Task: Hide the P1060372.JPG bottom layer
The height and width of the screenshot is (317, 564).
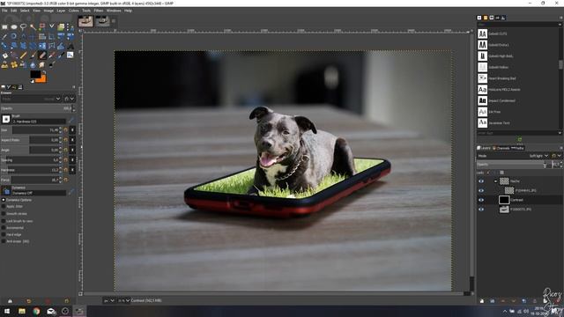Action: [481, 210]
